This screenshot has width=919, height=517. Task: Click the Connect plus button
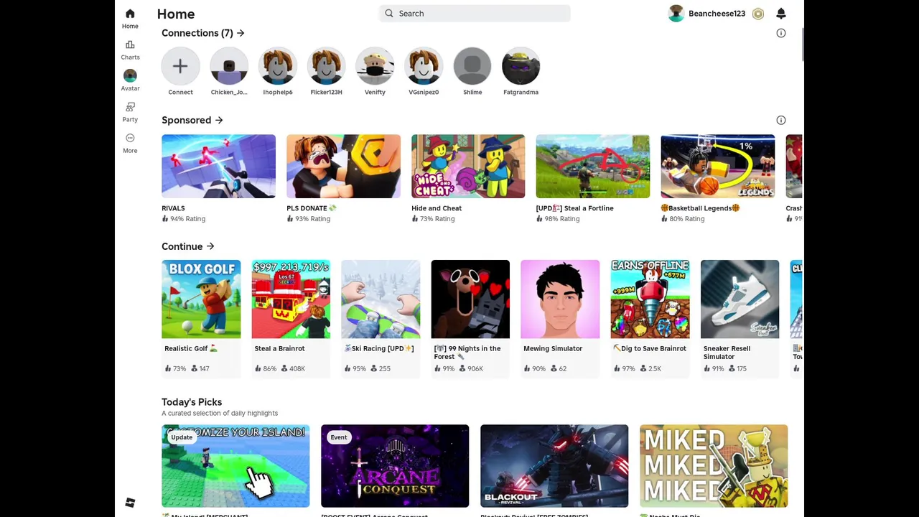click(x=180, y=66)
